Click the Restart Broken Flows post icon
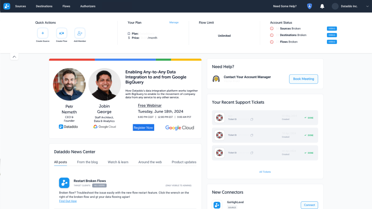 coord(64,183)
